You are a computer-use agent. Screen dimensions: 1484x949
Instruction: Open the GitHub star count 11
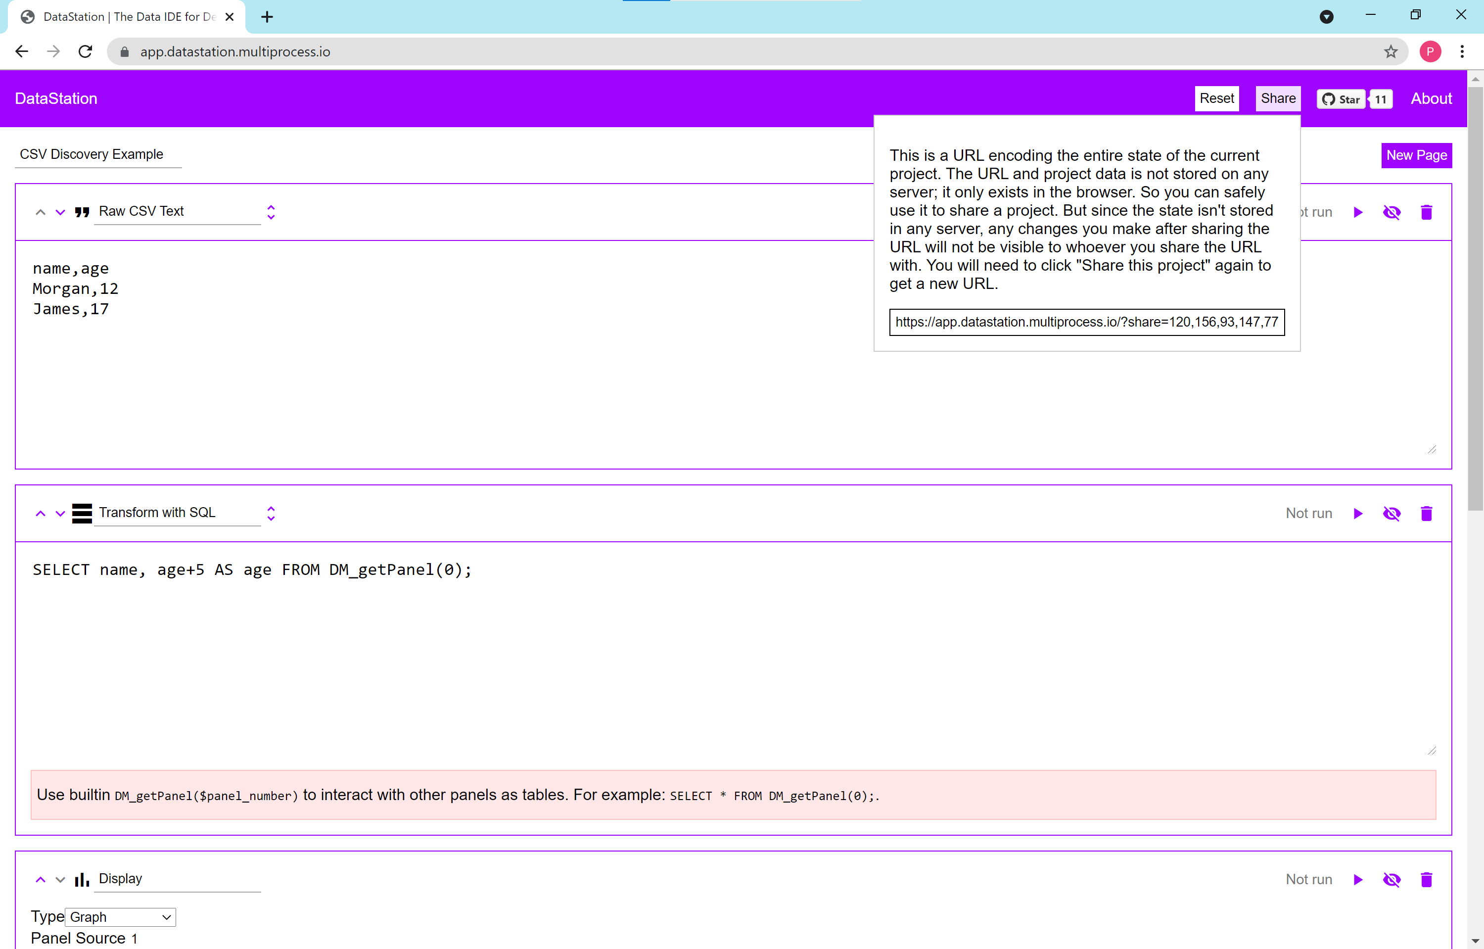(x=1381, y=99)
